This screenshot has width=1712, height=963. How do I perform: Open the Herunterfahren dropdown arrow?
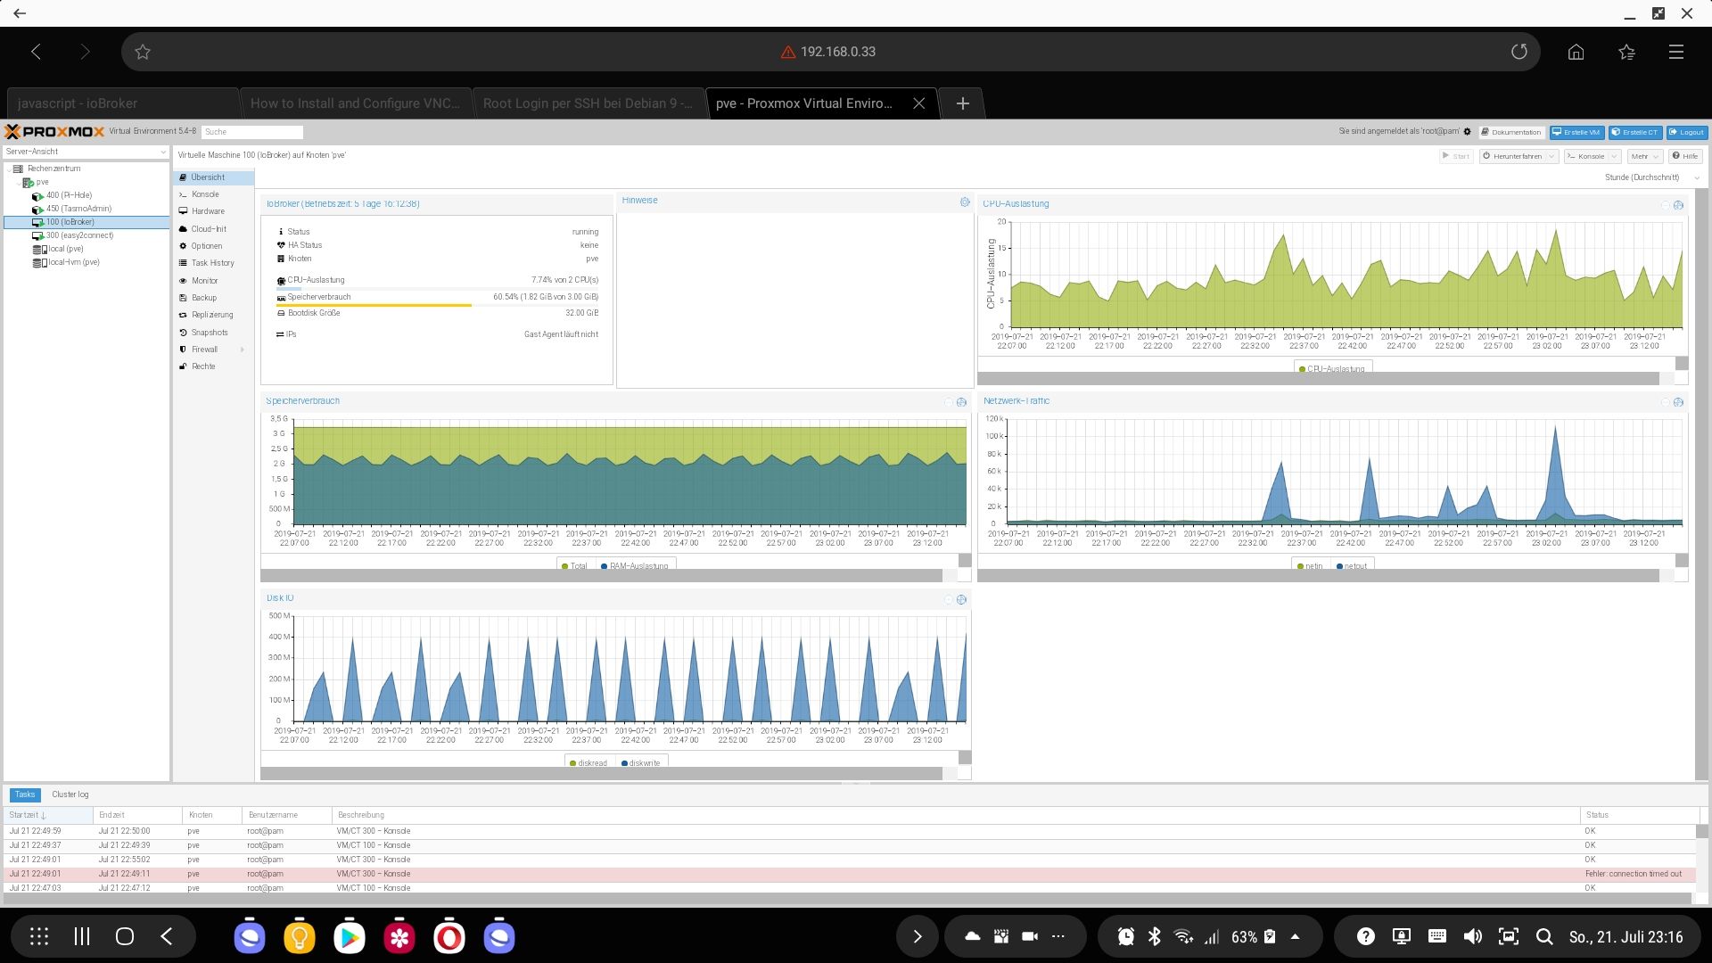point(1551,156)
